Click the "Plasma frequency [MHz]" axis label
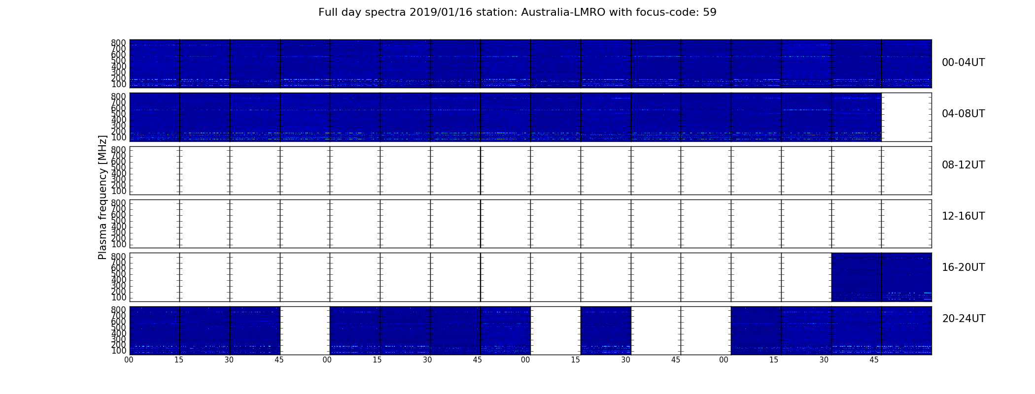Screen dimensions: 1035x394 [x=103, y=197]
